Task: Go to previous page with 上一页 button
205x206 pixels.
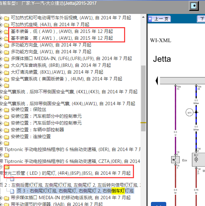Action: (159, 19)
